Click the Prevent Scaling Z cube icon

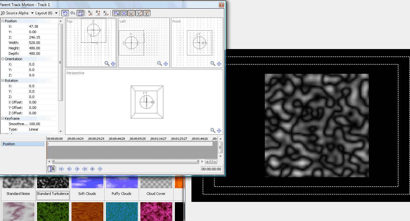(x=147, y=13)
